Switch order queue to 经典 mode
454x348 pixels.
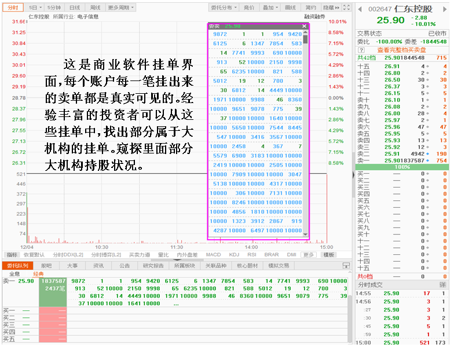(x=38, y=274)
